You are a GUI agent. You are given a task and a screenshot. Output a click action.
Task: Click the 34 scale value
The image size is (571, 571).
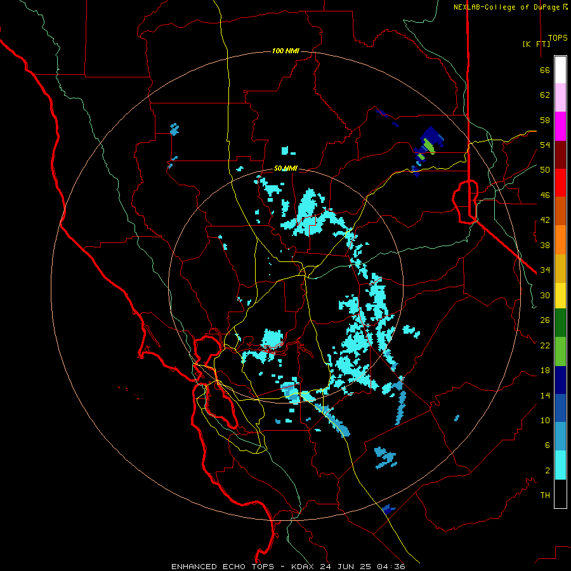[x=545, y=270]
